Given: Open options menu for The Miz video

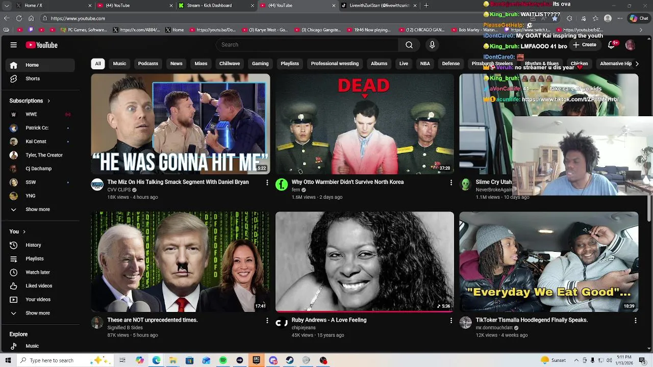Looking at the screenshot, I should pos(267,182).
